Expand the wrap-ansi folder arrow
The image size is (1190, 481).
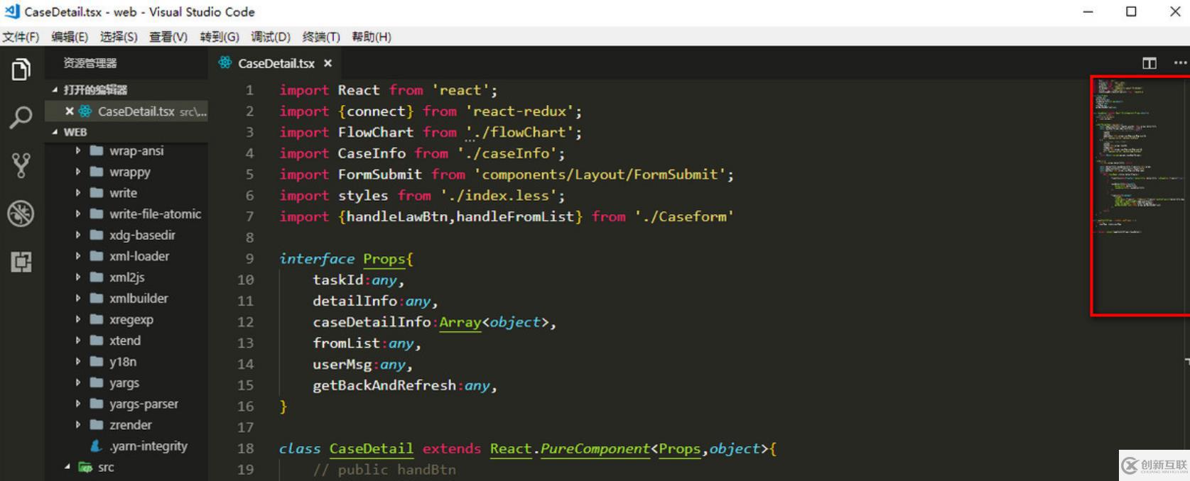pos(78,150)
